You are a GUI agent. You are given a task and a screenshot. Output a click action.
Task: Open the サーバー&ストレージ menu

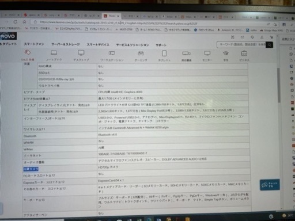click(65, 44)
